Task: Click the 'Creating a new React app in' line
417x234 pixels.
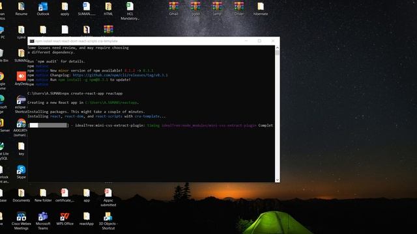Action: (83, 103)
